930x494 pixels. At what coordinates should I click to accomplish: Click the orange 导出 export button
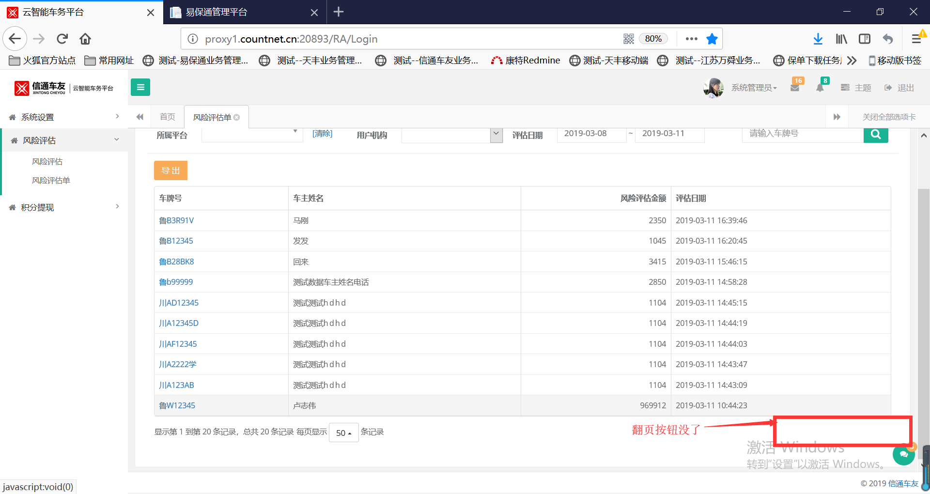(170, 170)
